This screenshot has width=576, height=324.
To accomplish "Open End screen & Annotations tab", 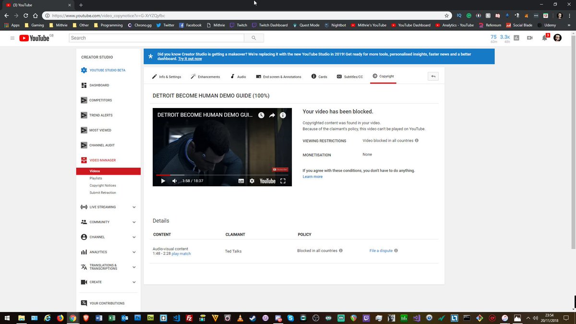I will (x=278, y=77).
